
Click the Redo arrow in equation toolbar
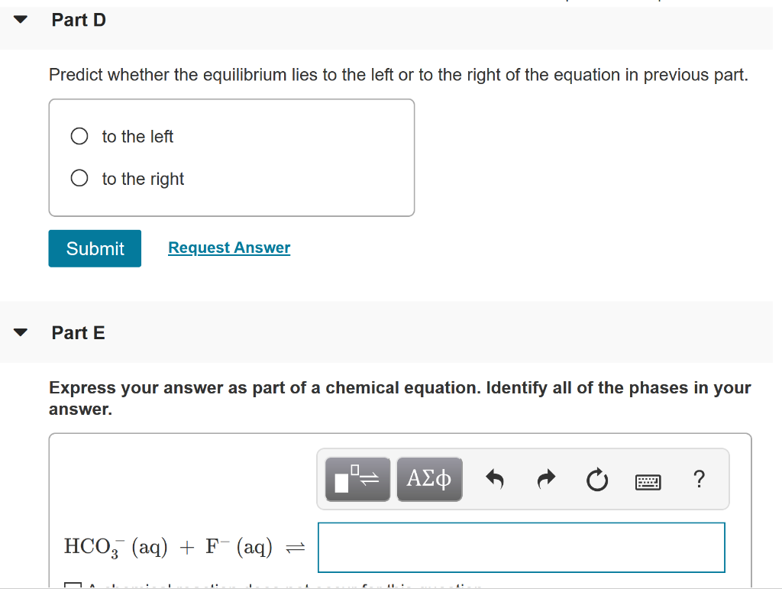(546, 479)
